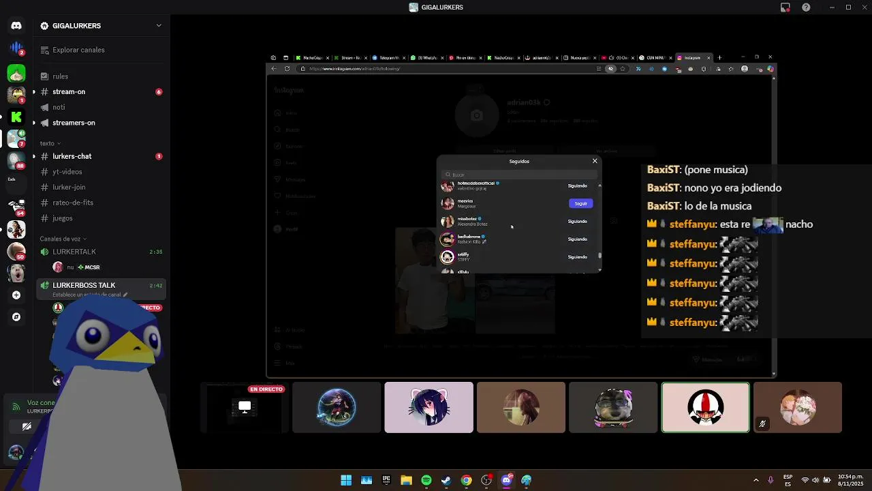
Task: Open the noti announcement channel
Action: 101,107
